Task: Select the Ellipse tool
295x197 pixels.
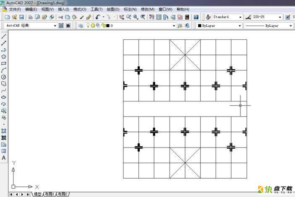Action: [4, 97]
